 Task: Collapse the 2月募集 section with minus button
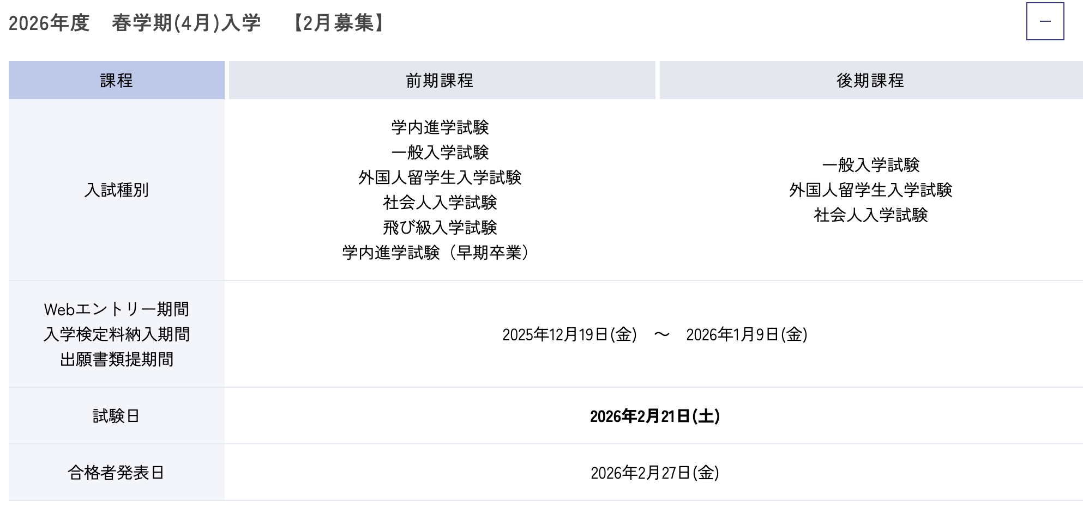pos(1045,21)
